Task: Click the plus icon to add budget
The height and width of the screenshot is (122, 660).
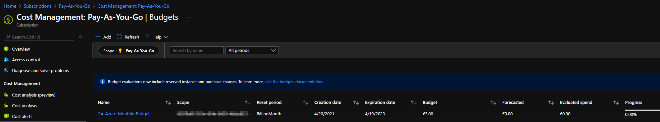Action: [x=98, y=37]
